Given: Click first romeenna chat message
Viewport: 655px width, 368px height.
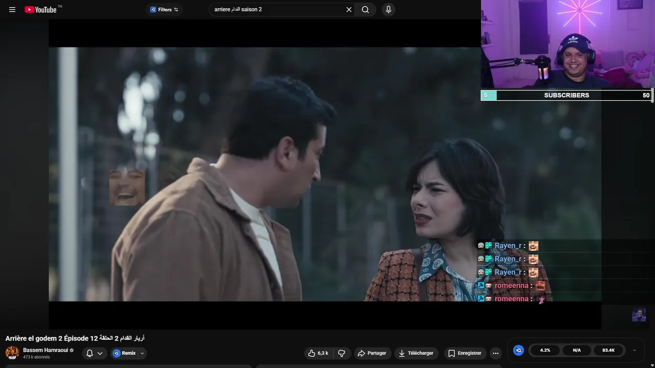Looking at the screenshot, I should [512, 286].
